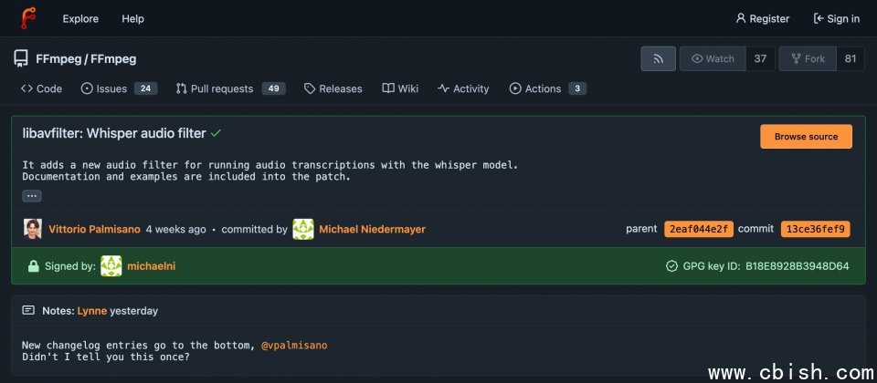This screenshot has width=877, height=383.
Task: Browse source for this commit
Action: 806,136
